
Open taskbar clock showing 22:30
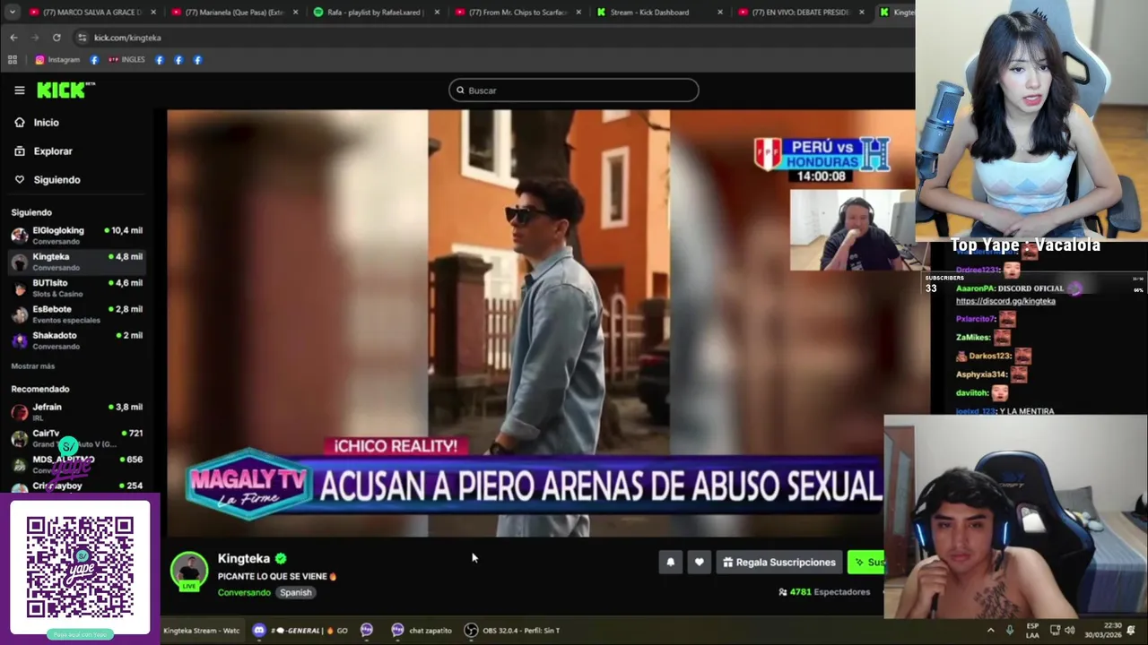(x=1101, y=631)
